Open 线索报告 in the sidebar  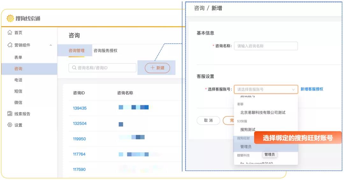[22, 114]
